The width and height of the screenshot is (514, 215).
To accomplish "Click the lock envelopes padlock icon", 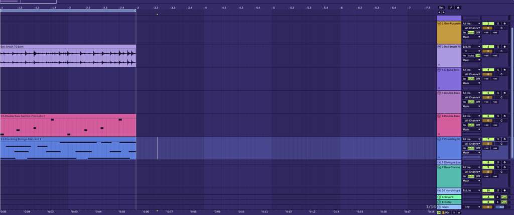I will coord(458,8).
